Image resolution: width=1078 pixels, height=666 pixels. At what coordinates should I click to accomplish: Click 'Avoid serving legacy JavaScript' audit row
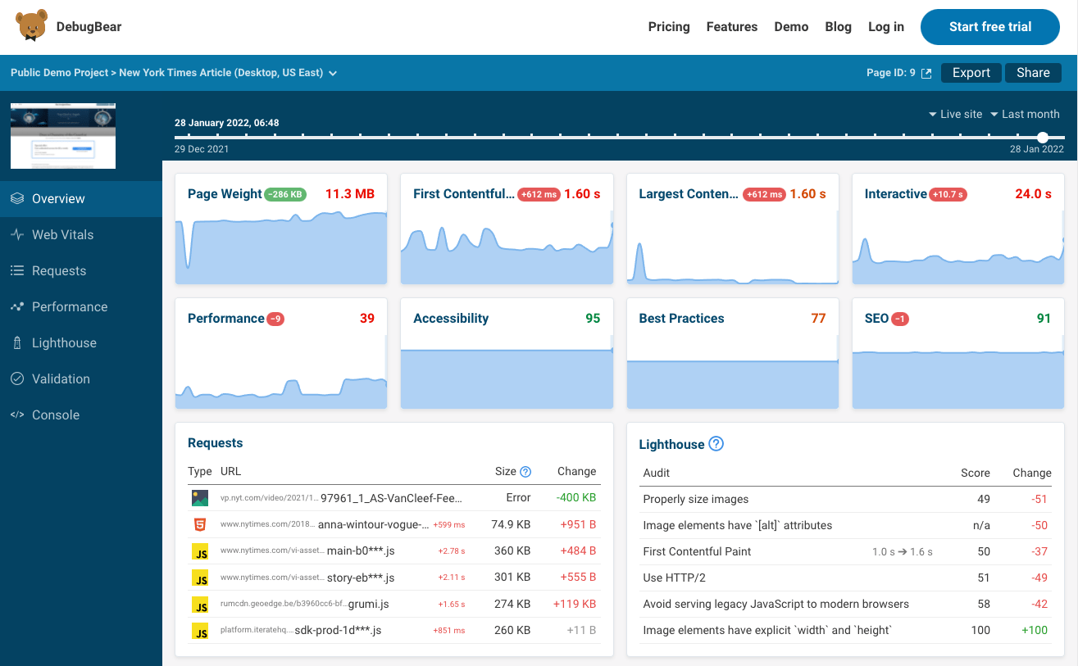[845, 604]
